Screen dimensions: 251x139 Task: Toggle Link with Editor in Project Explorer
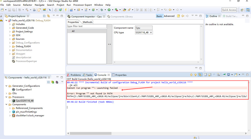click(48, 16)
